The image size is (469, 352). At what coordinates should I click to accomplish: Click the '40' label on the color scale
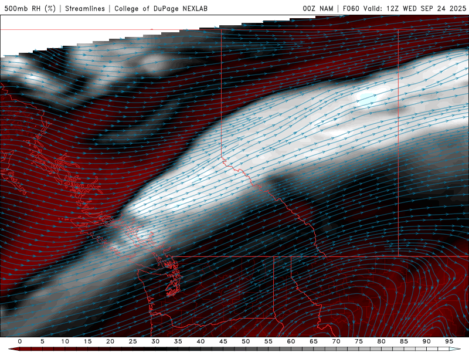coord(200,341)
